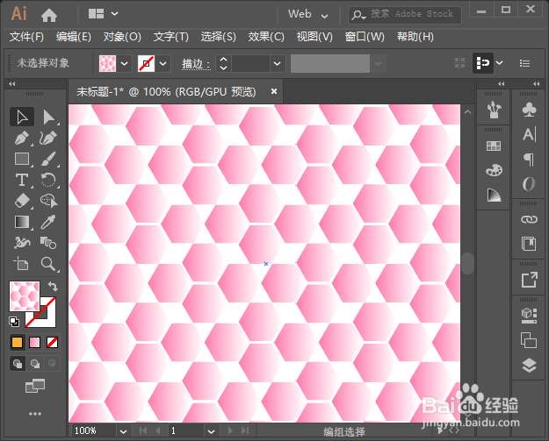The height and width of the screenshot is (441, 549).
Task: Set None mode button in toolbox
Action: pos(52,342)
